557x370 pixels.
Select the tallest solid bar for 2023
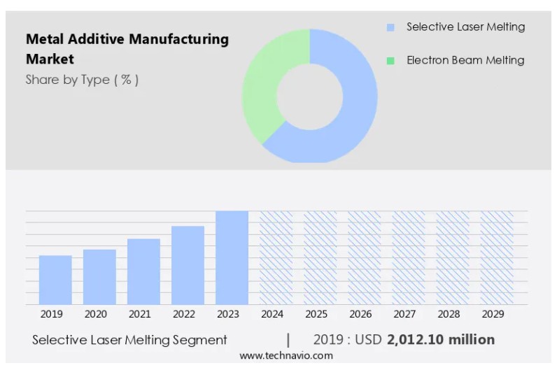click(x=232, y=257)
